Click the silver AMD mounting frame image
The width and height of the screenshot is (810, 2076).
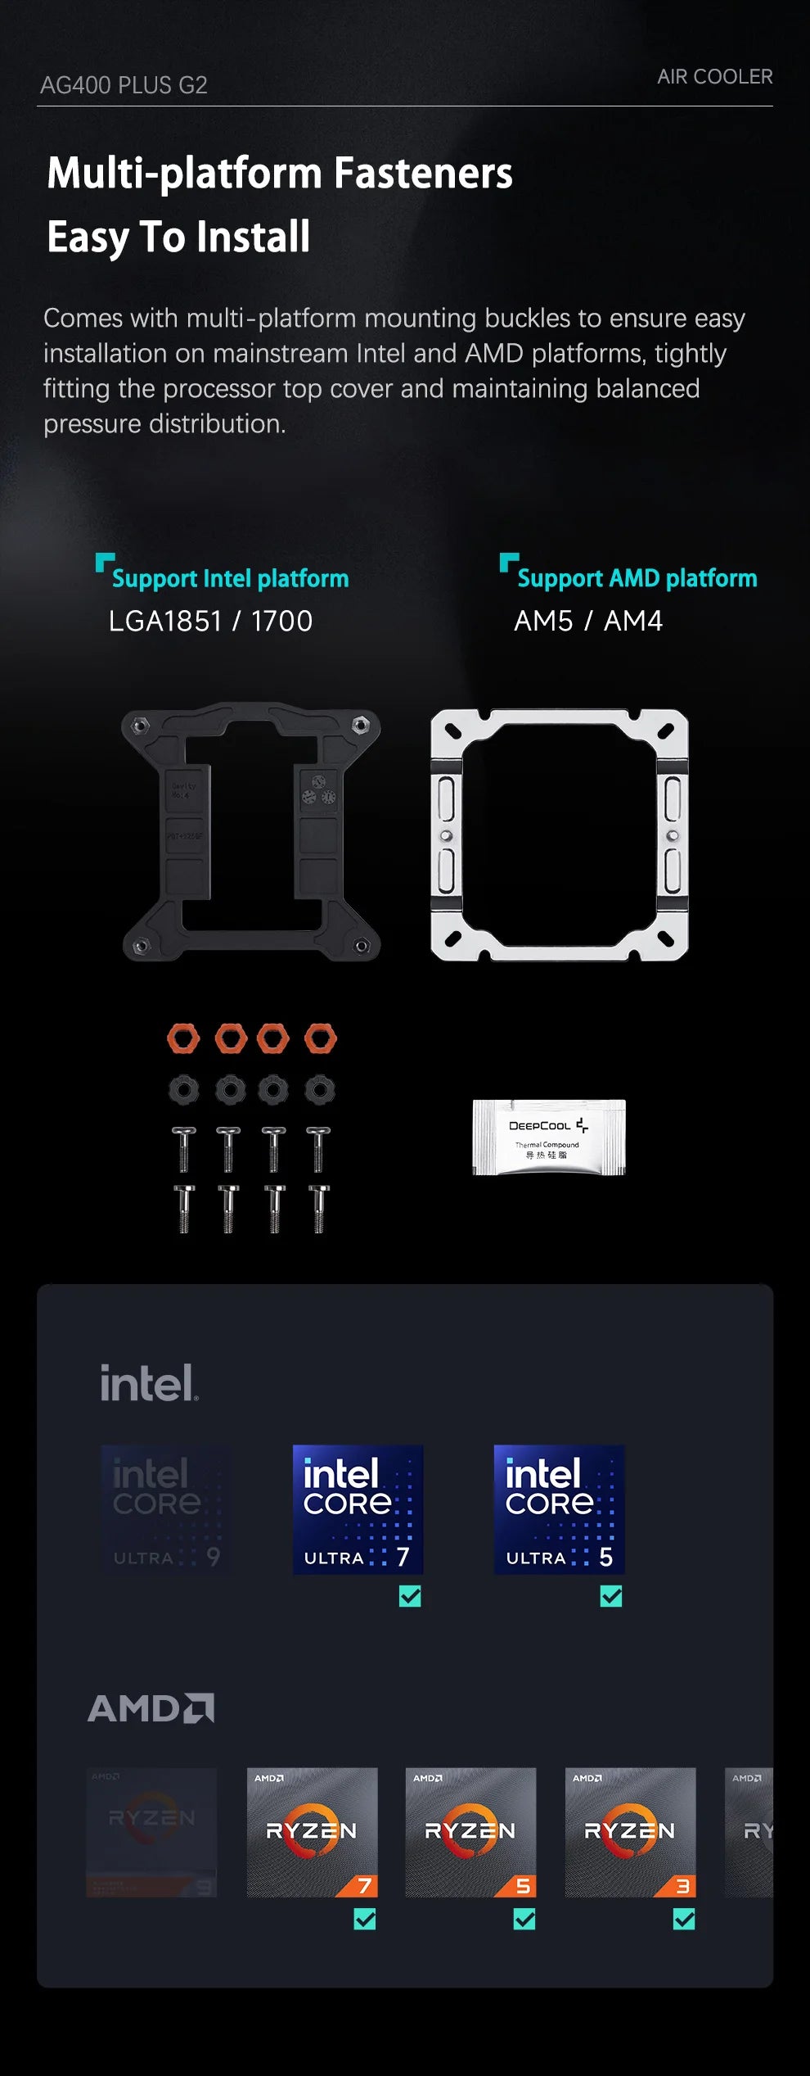click(560, 834)
